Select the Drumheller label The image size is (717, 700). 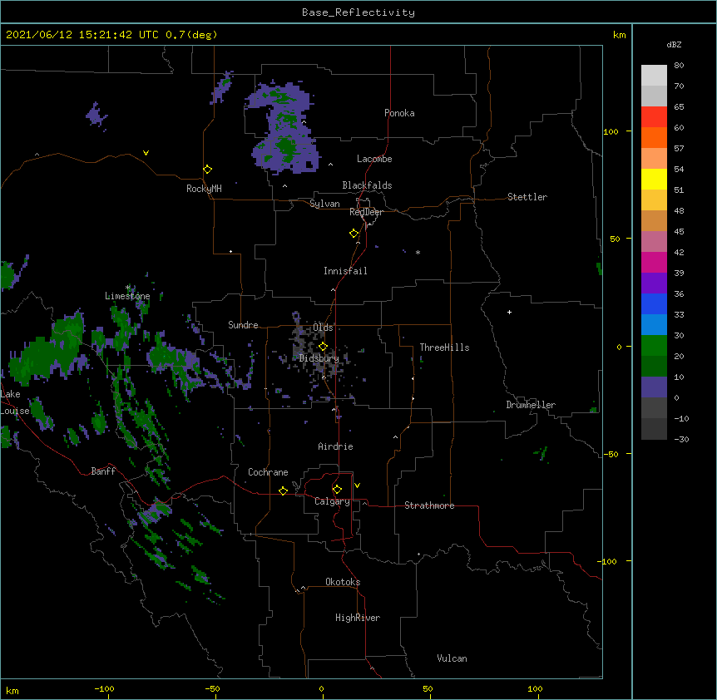pyautogui.click(x=531, y=405)
